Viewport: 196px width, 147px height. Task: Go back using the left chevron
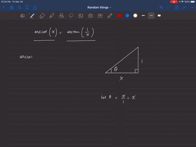pyautogui.click(x=4, y=7)
